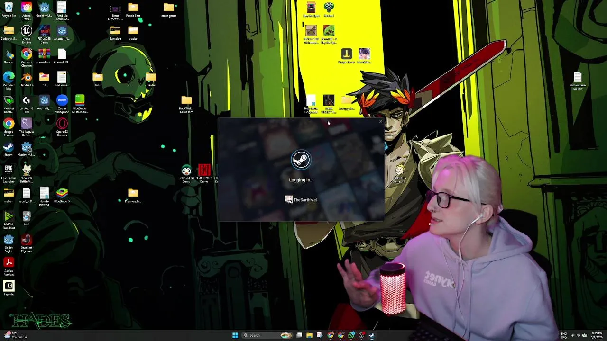Open the Rogue Tower desktop shortcut
This screenshot has height=341, width=607.
[x=347, y=56]
